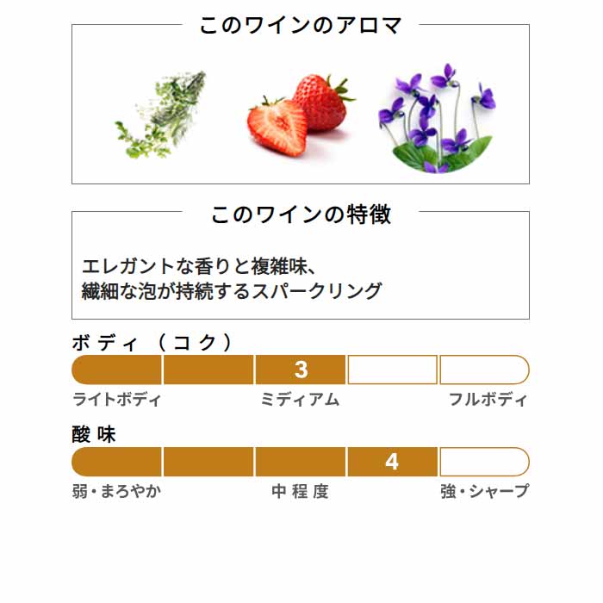Select first segment of body bar
This screenshot has height=603, width=603.
pos(116,370)
